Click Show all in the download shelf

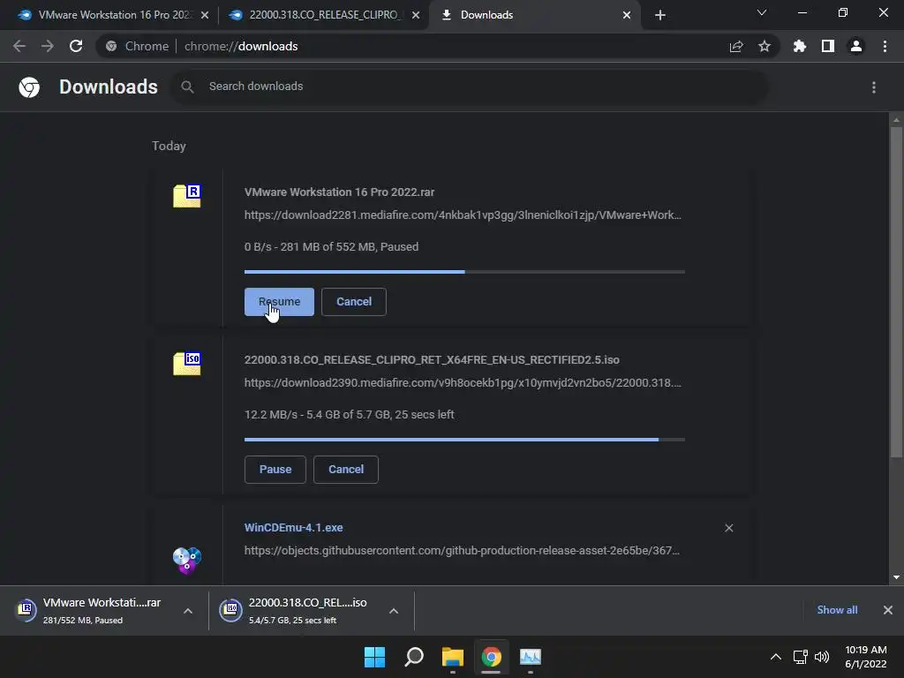pos(837,610)
